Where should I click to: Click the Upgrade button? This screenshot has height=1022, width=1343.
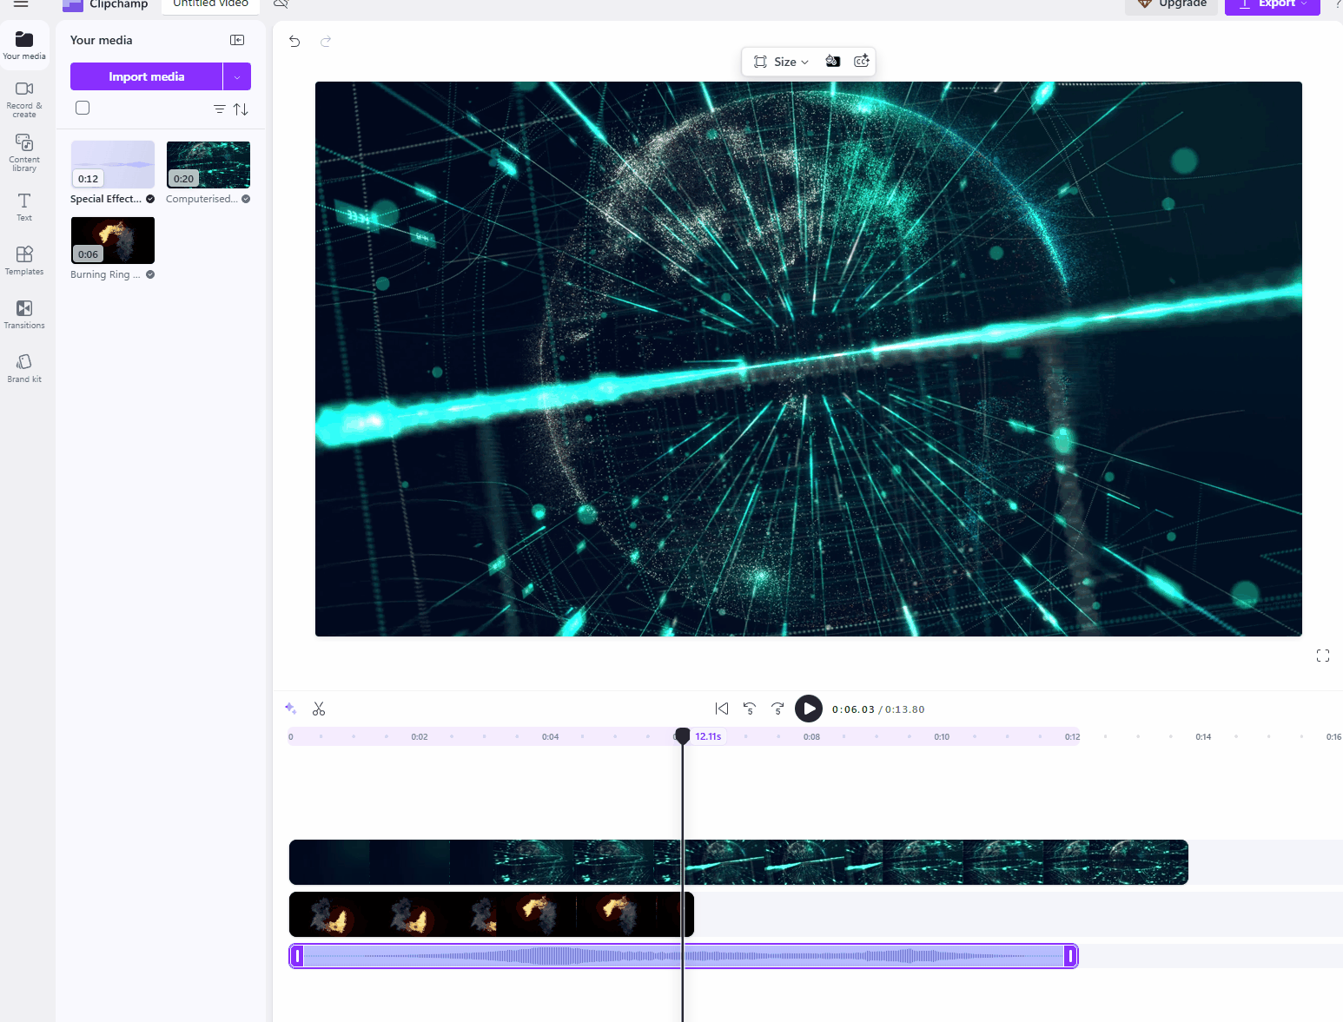(x=1171, y=3)
